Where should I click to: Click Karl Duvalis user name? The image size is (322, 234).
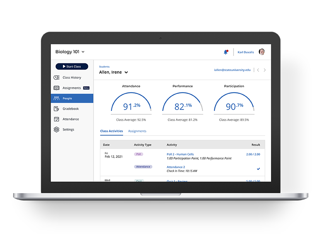click(246, 52)
